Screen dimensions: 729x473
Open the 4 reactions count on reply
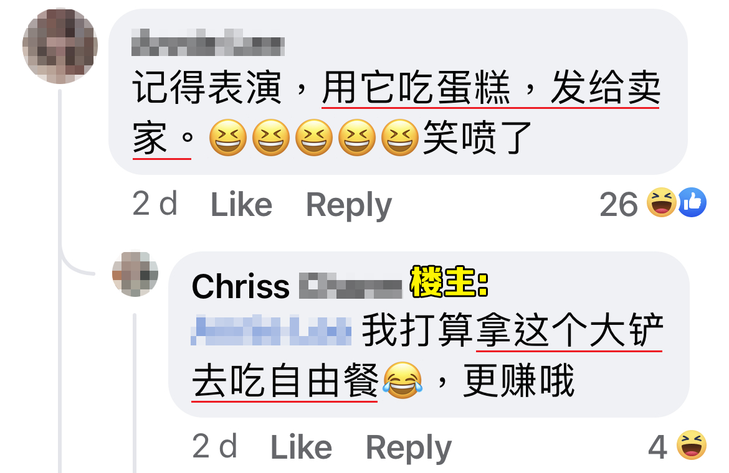(658, 447)
